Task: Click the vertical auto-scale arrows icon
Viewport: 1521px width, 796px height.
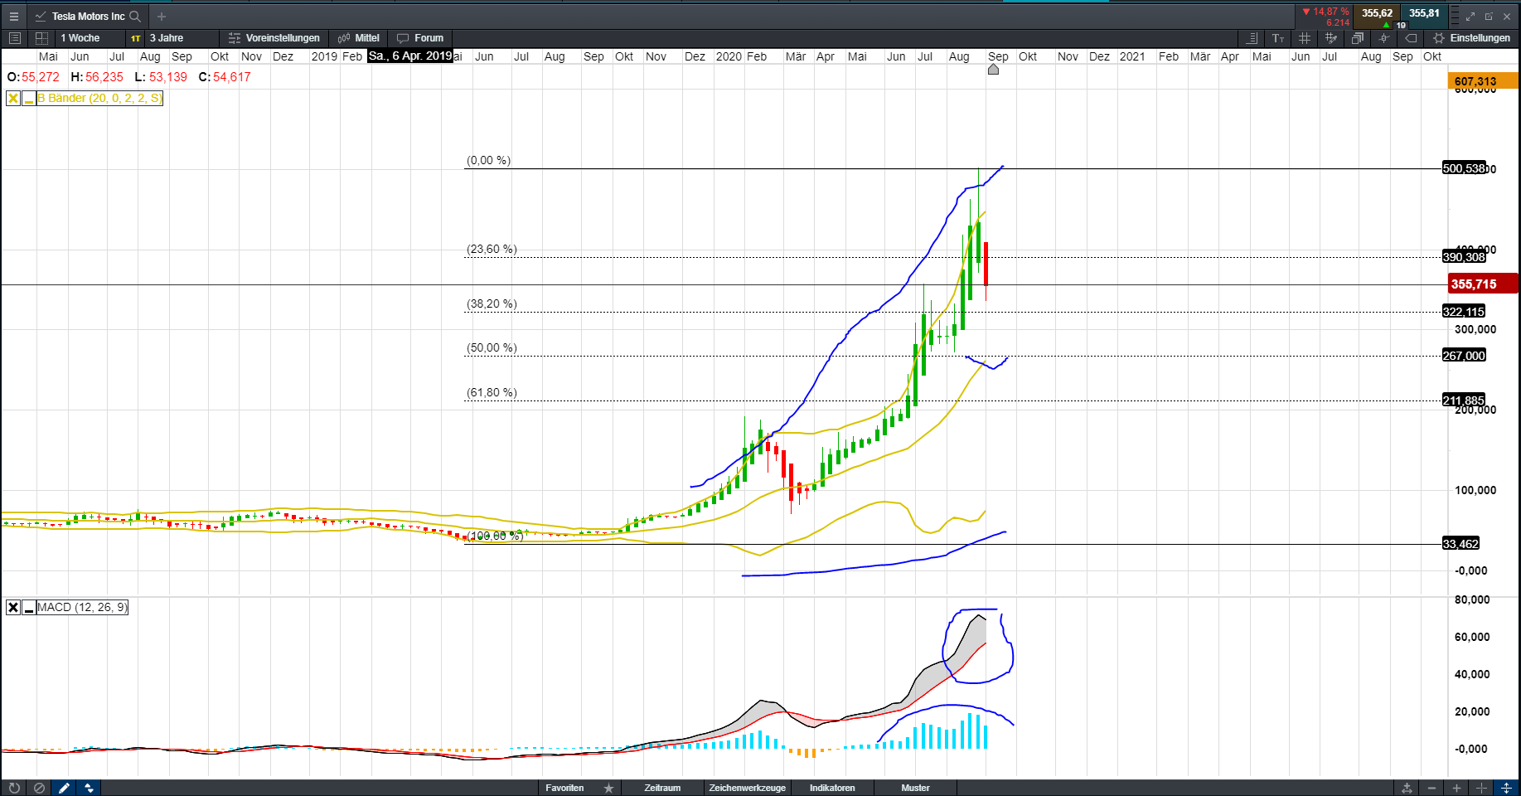Action: coord(1507,788)
